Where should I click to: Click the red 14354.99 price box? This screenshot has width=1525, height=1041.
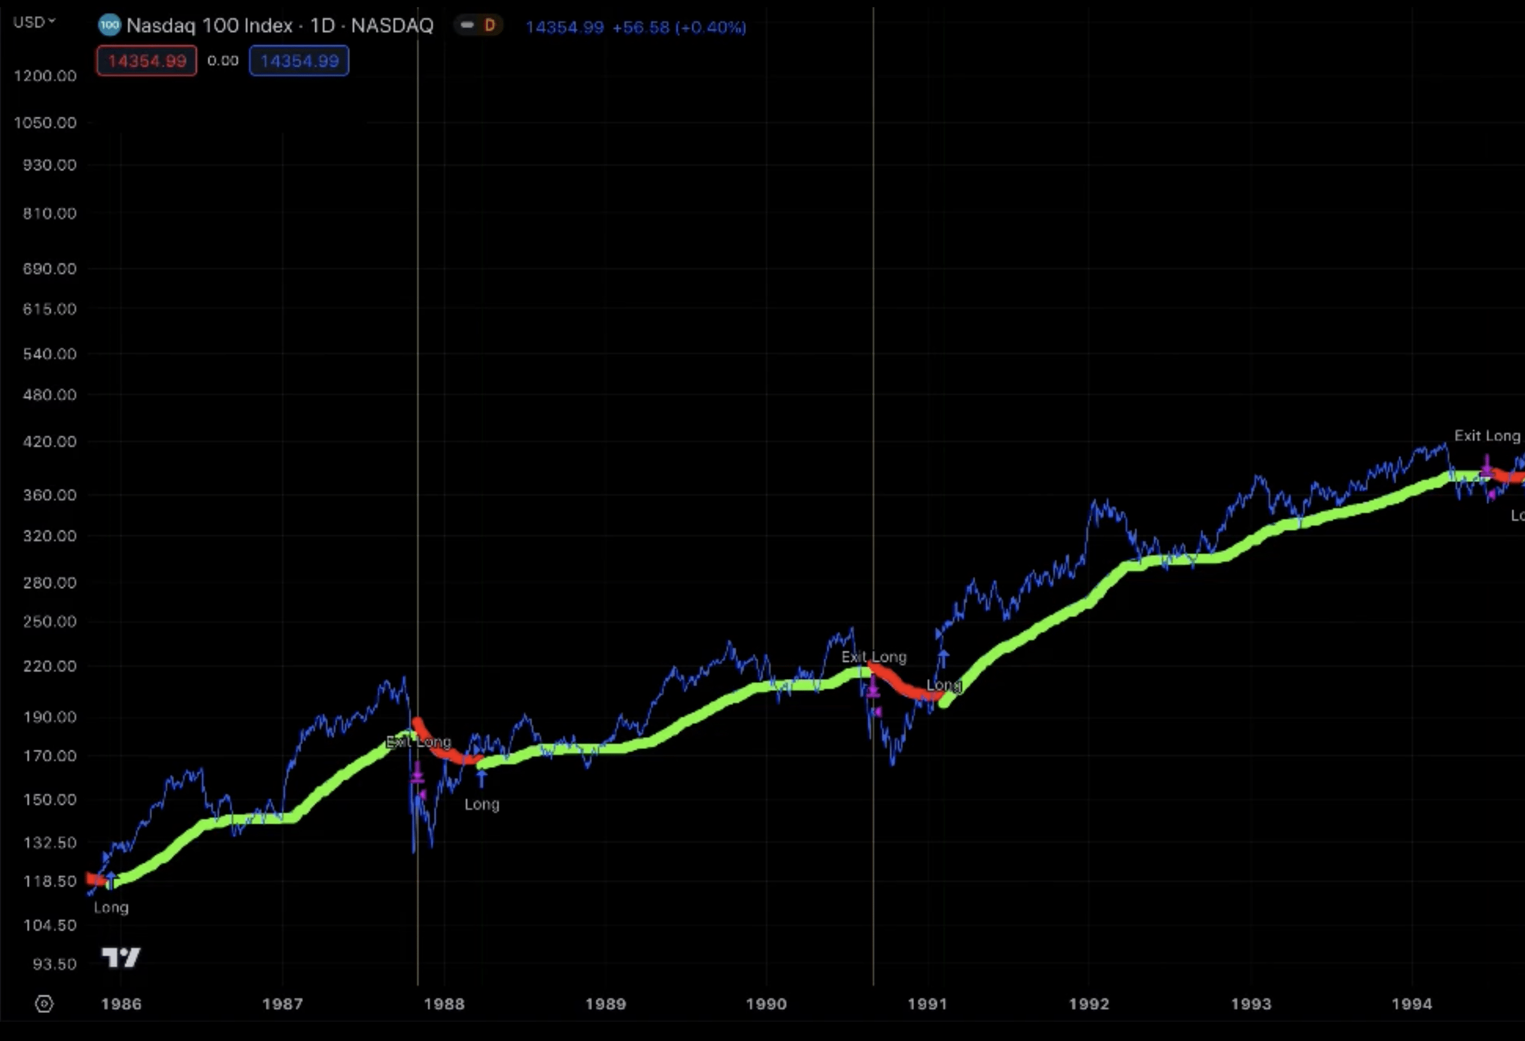[147, 61]
